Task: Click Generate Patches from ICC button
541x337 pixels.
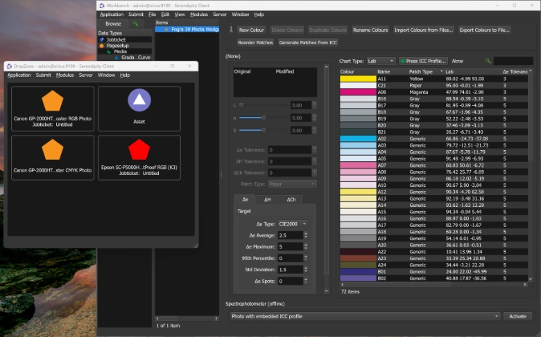Action: pos(308,42)
